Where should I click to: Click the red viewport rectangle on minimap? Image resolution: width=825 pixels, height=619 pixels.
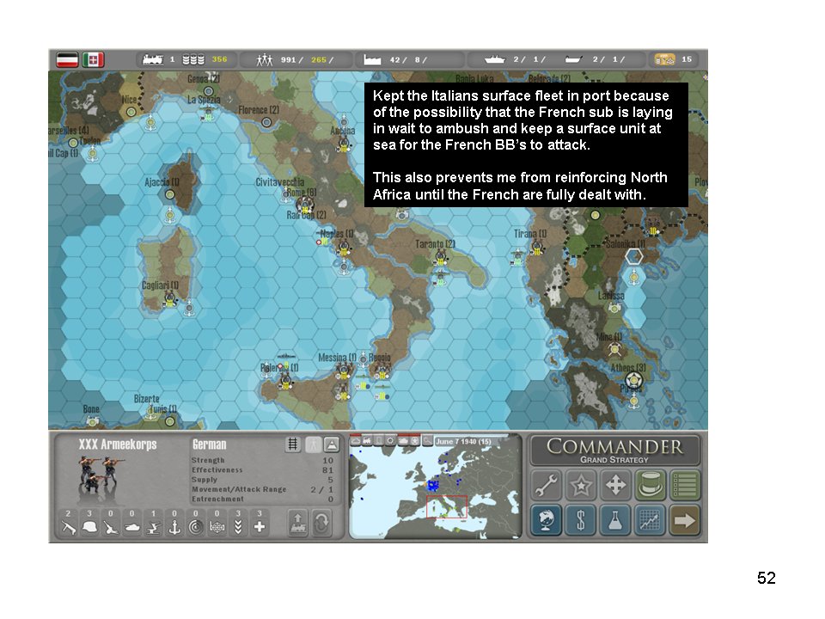click(446, 506)
